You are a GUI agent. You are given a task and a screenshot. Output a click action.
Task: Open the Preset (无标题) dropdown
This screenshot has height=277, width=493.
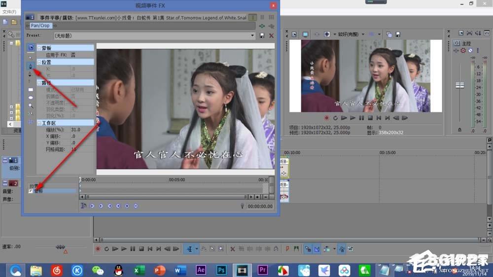pyautogui.click(x=252, y=36)
